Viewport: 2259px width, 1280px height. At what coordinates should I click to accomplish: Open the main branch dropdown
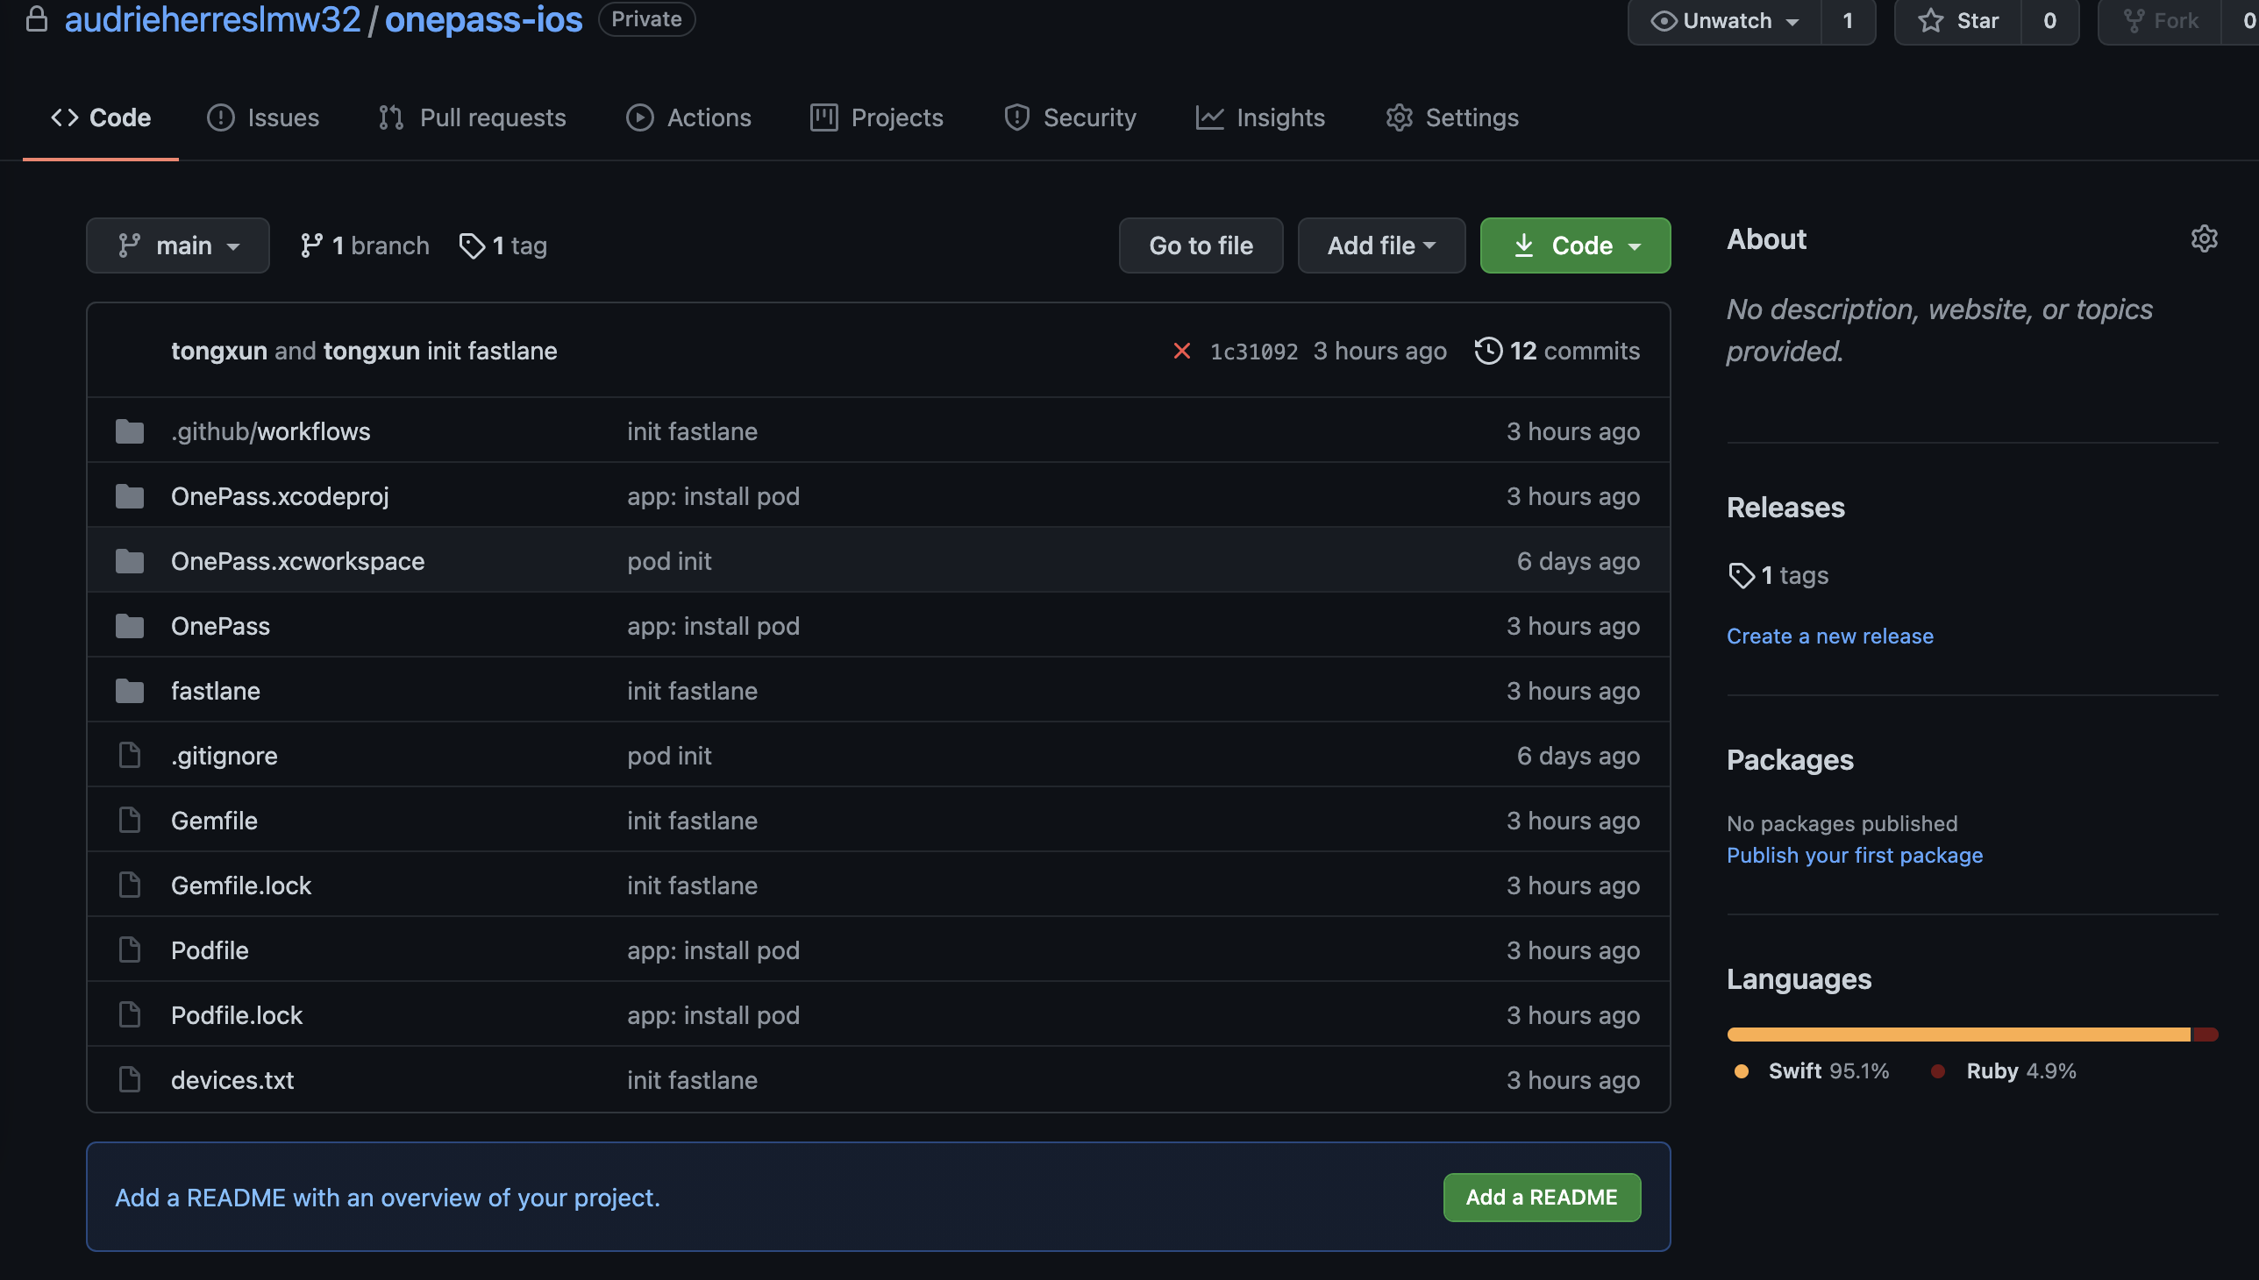[178, 246]
